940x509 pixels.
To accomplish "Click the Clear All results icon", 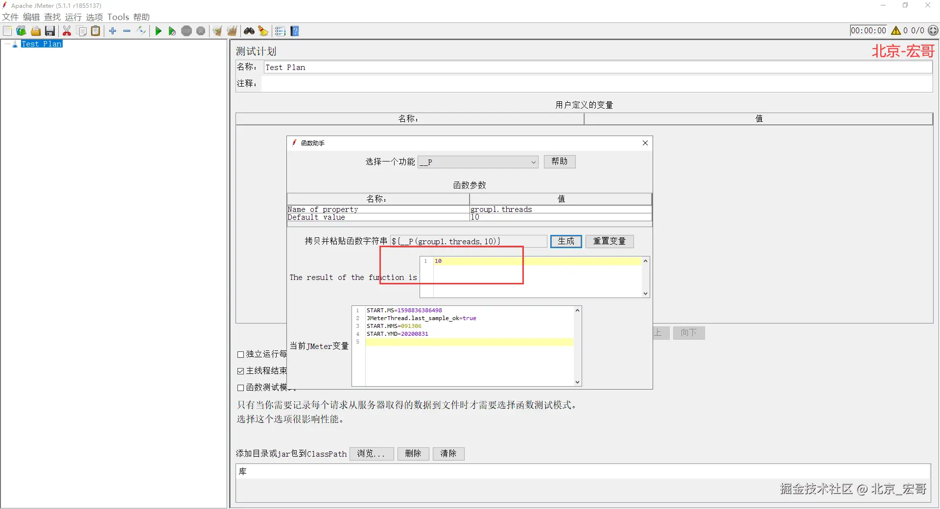I will click(x=232, y=31).
